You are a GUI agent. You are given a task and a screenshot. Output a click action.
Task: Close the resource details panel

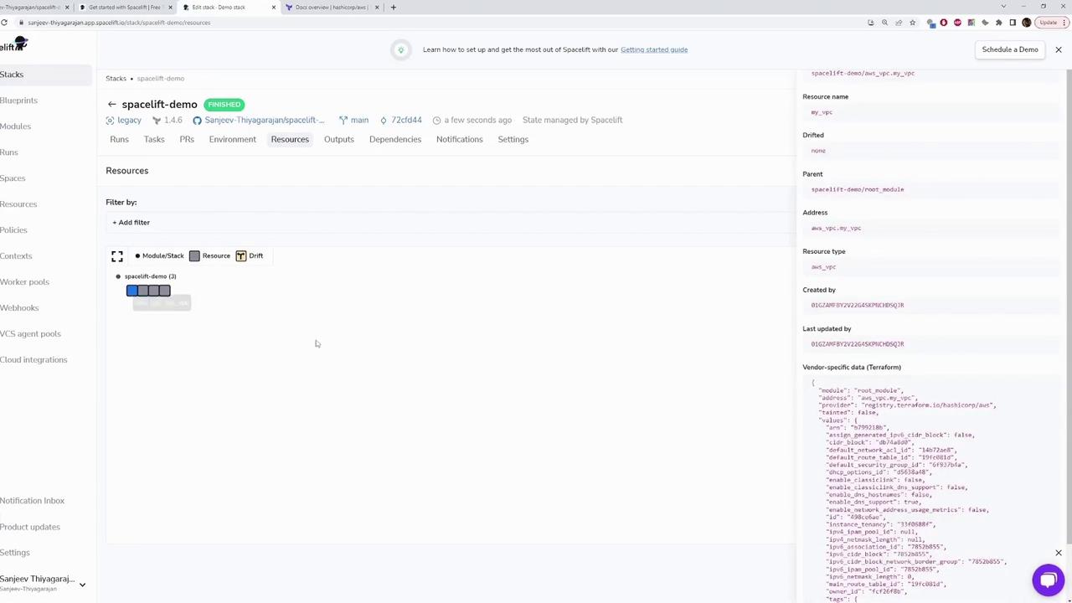coord(1059,553)
